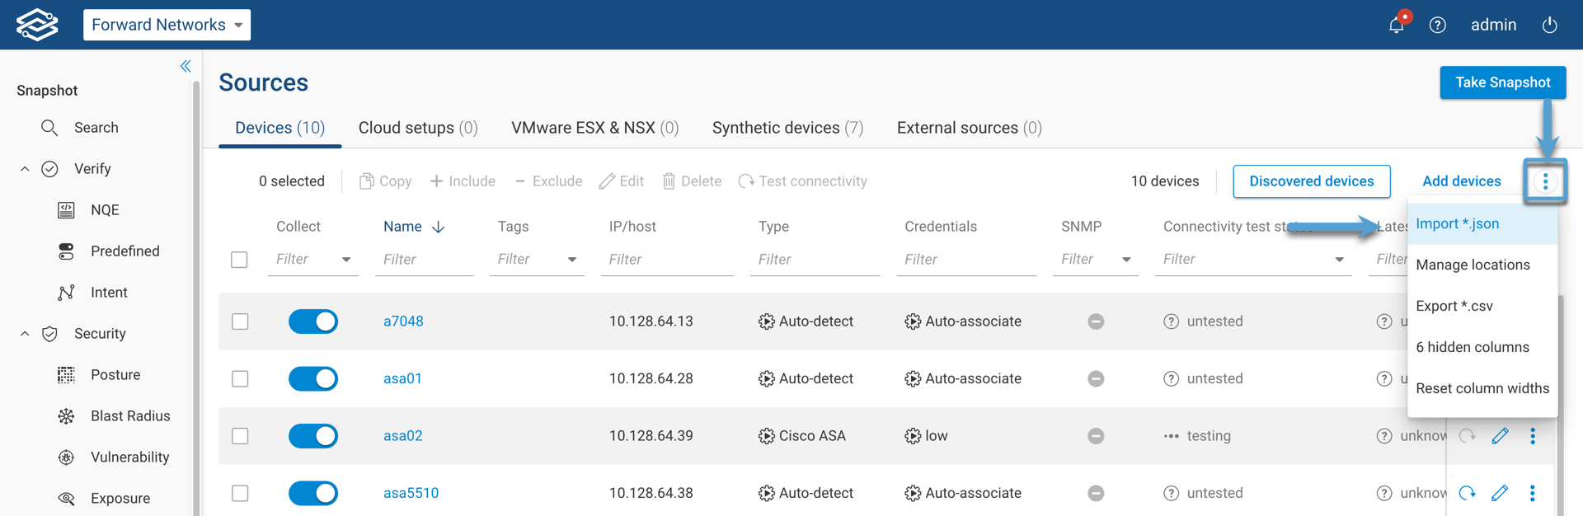Switch to the External sources tab
This screenshot has height=516, width=1583.
click(x=970, y=128)
